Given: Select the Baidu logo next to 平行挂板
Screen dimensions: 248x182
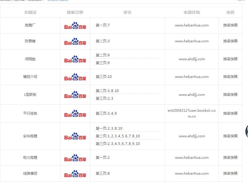Looking at the screenshot, I should pos(75,114).
